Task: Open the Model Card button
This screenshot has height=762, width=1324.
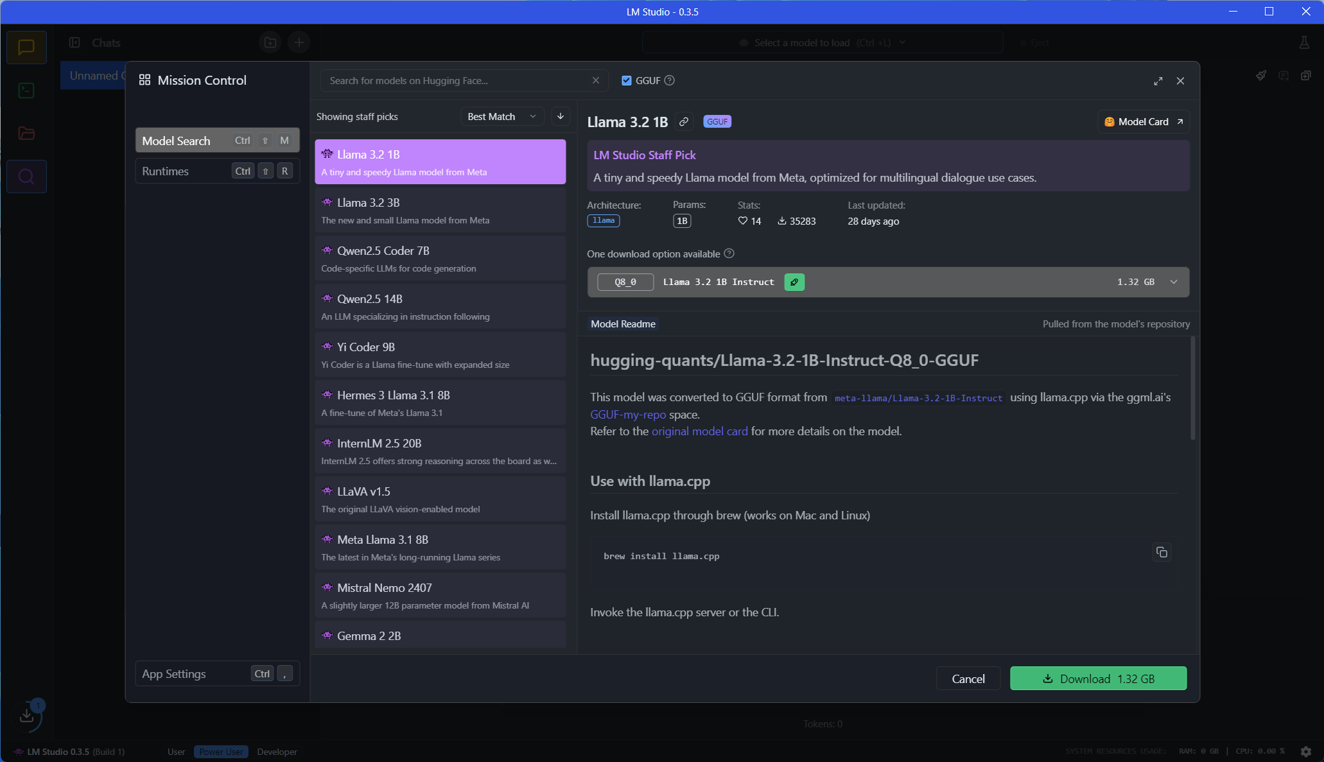Action: [1143, 122]
